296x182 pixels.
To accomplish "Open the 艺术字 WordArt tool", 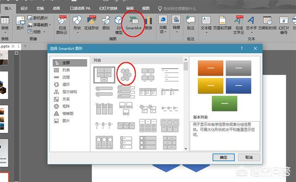I will coord(251,24).
